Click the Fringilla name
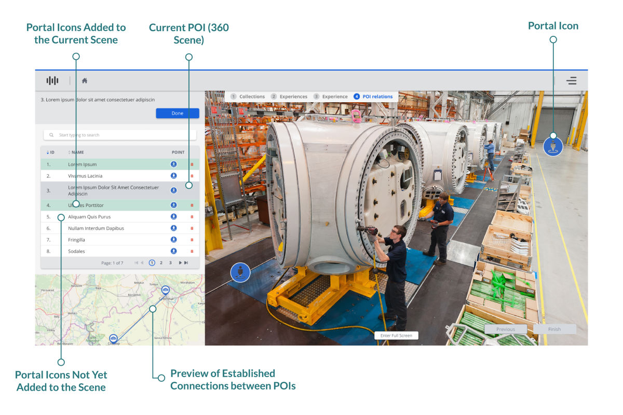Screen dimensions: 623x415 [76, 240]
